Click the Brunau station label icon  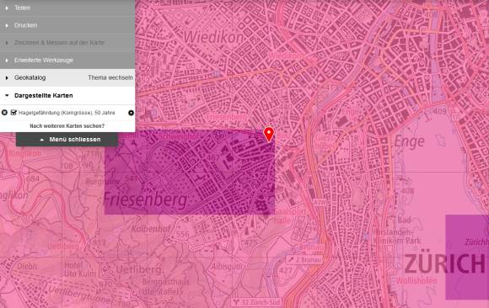(291, 259)
